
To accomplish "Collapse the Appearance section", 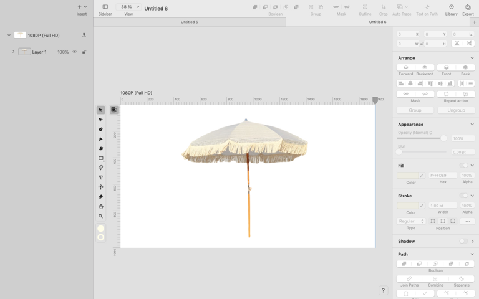I will [x=472, y=124].
